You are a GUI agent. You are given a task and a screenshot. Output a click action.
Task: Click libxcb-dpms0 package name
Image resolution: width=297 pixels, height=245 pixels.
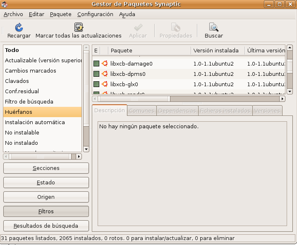(128, 74)
